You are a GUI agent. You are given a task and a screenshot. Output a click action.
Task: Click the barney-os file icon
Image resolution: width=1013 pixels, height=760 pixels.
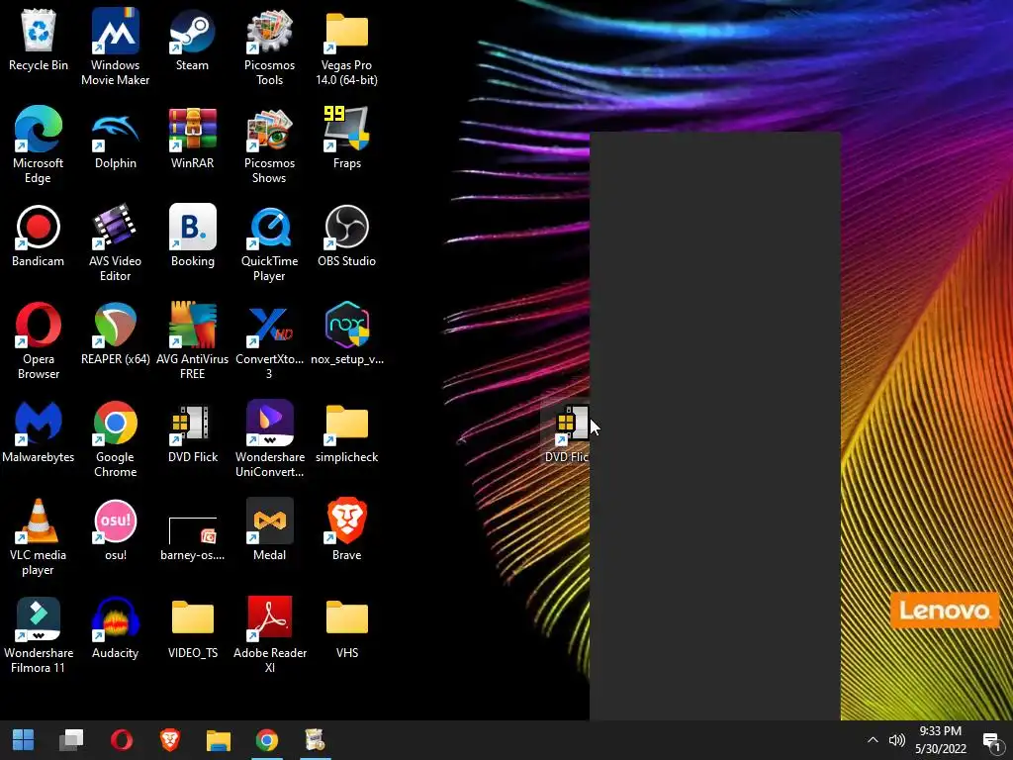pyautogui.click(x=192, y=536)
